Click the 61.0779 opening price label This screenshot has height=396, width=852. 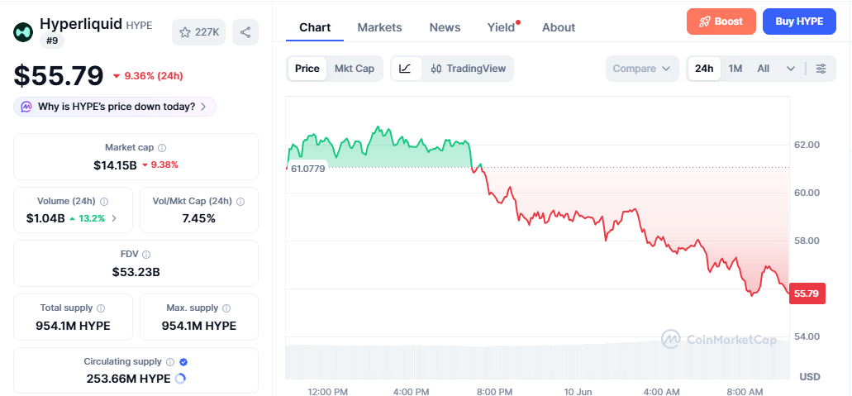[x=307, y=169]
